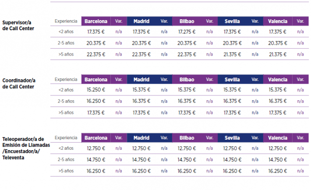Click Sevilla 21.375 € in Supervisor table
The width and height of the screenshot is (311, 190).
click(232, 54)
